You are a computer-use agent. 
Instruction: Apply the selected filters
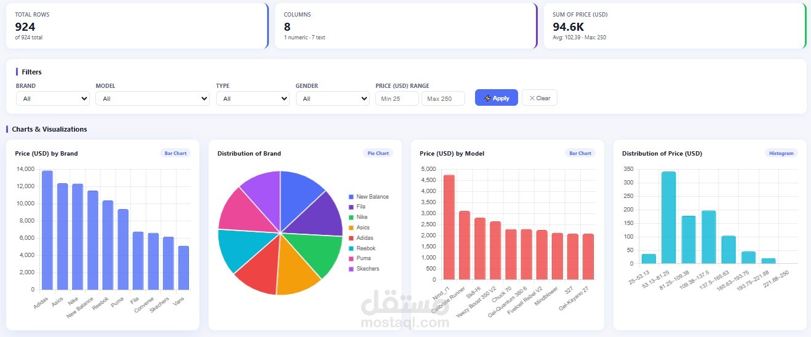coord(497,98)
